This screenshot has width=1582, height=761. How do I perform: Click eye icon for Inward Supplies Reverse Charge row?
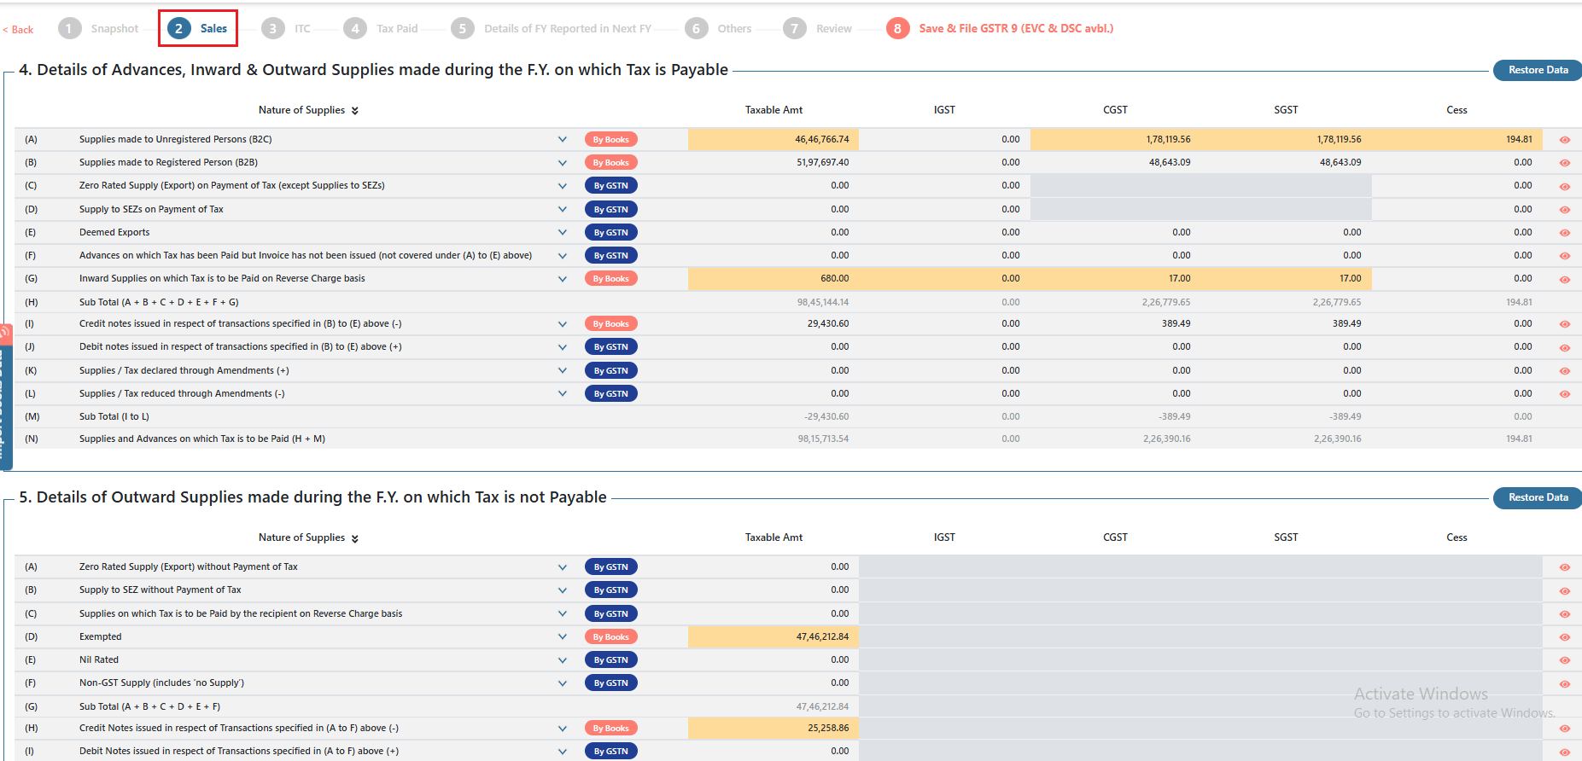(1564, 280)
